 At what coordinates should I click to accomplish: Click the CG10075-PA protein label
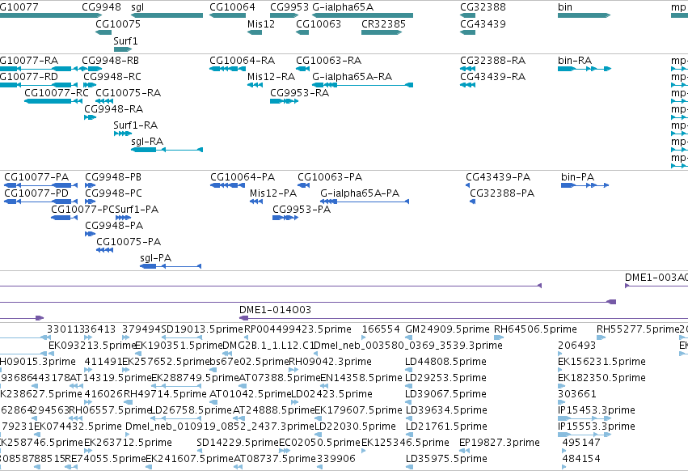129,242
